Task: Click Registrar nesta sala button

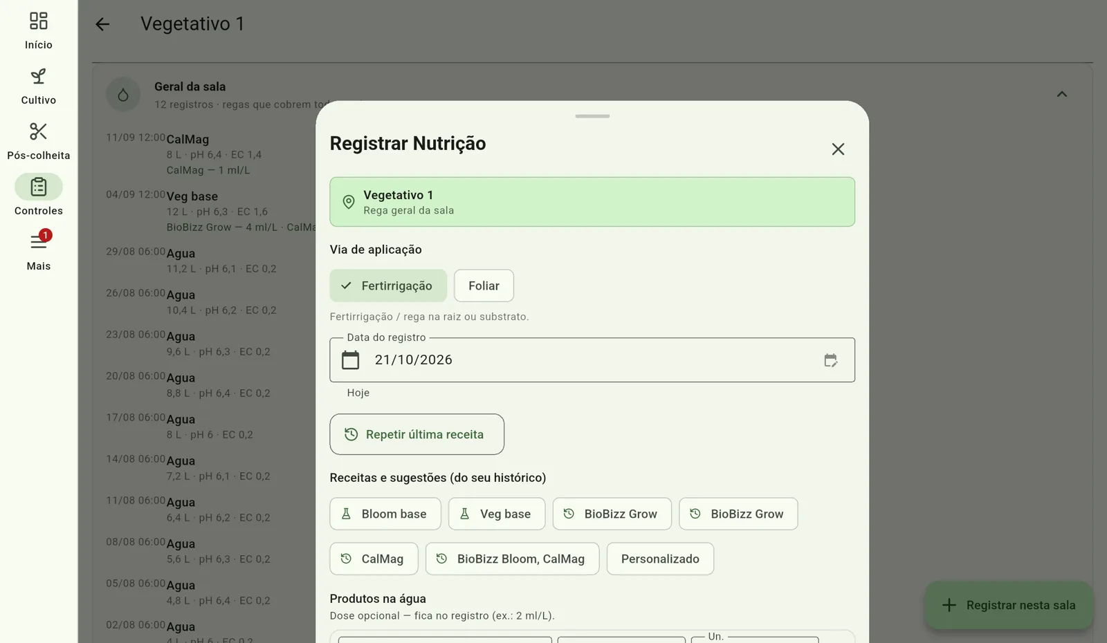Action: 1009,605
